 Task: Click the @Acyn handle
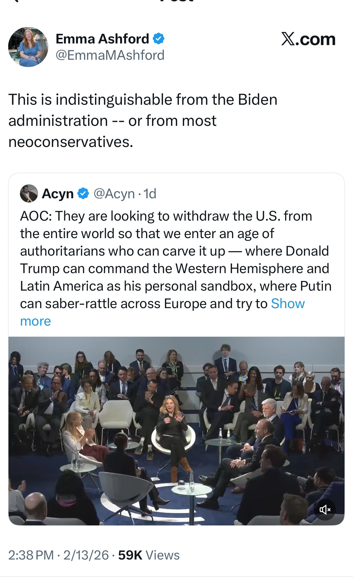coord(114,194)
